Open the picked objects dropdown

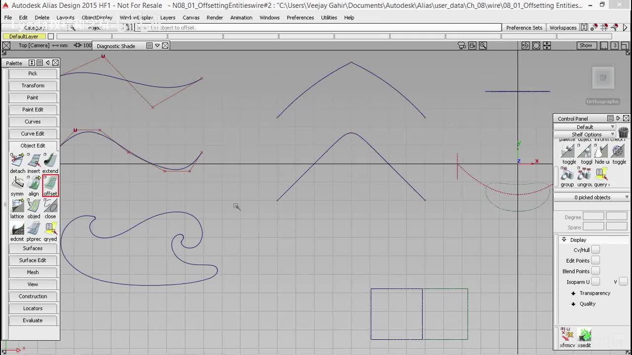pos(592,197)
